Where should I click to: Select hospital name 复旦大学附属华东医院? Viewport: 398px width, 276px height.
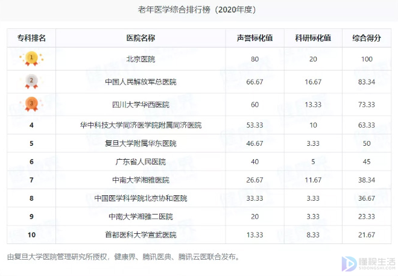(x=141, y=143)
